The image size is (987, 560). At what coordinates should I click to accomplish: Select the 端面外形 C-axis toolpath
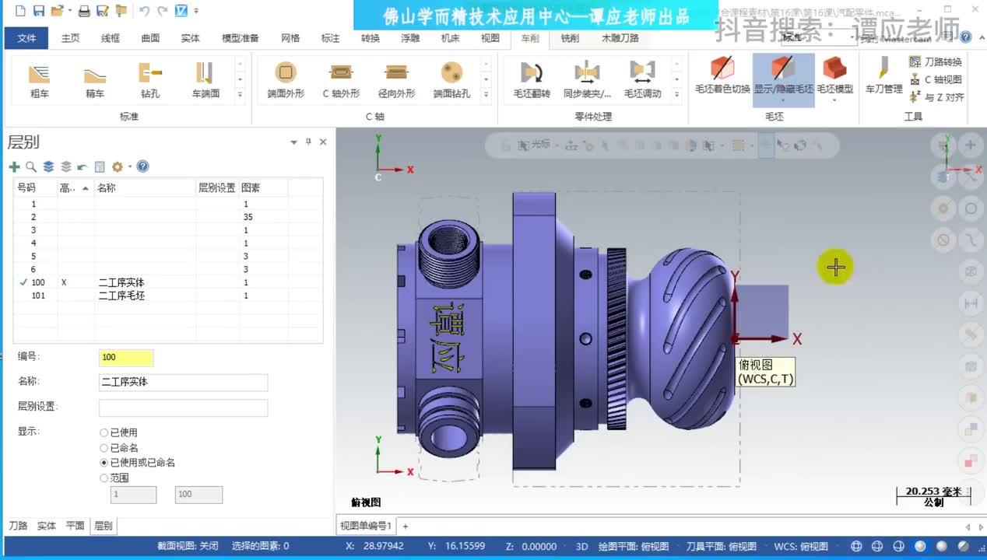point(286,80)
